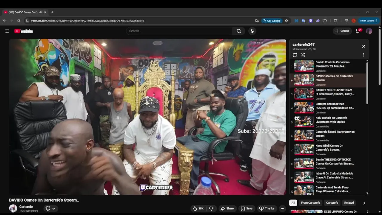
Task: Open Bernie THE KING OF TIKTOK video
Action: (327, 163)
